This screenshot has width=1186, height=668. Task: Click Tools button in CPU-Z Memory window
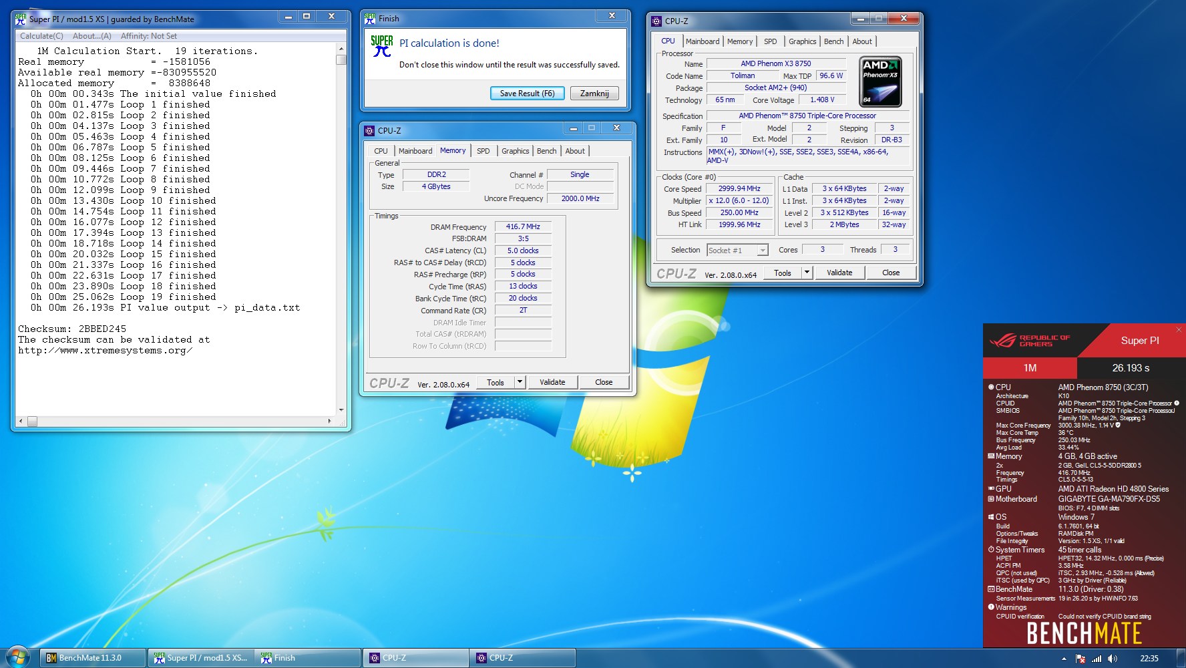[x=496, y=382]
